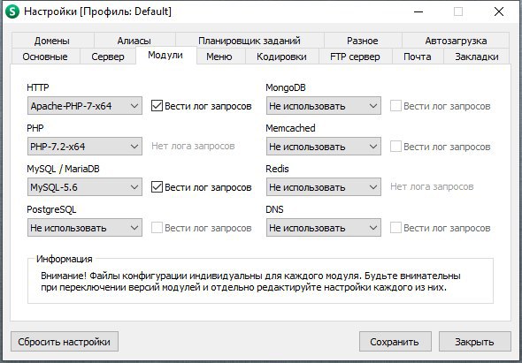Image resolution: width=522 pixels, height=363 pixels.
Task: Save settings with Сохранить button
Action: pyautogui.click(x=395, y=342)
